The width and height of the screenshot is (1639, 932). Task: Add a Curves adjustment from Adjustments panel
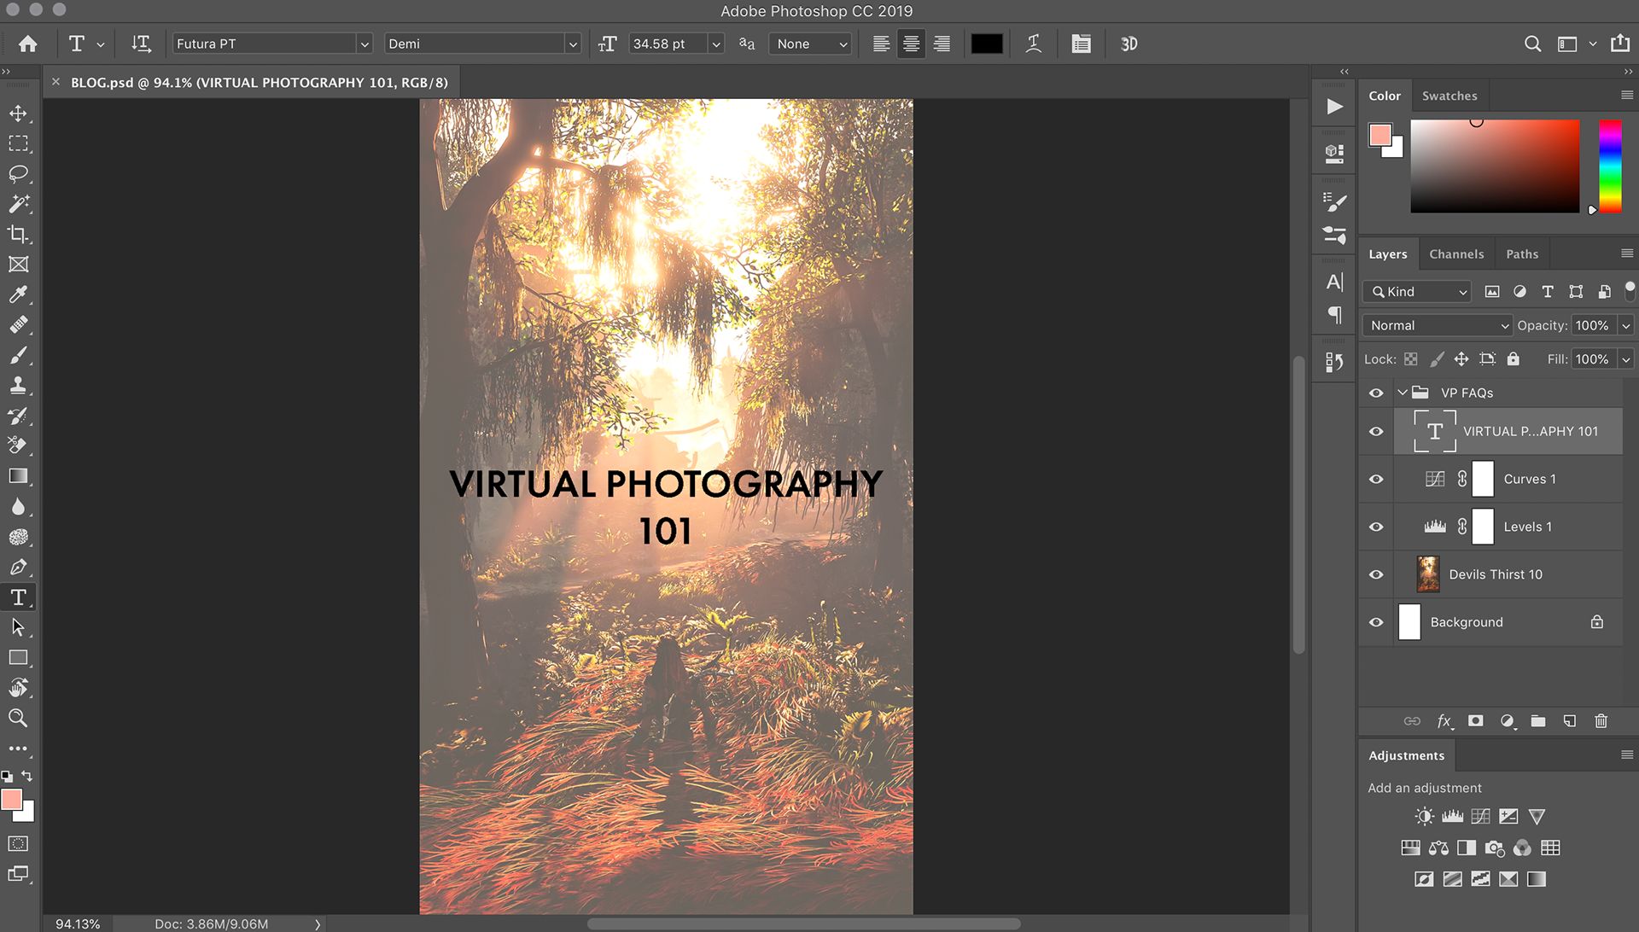coord(1480,817)
